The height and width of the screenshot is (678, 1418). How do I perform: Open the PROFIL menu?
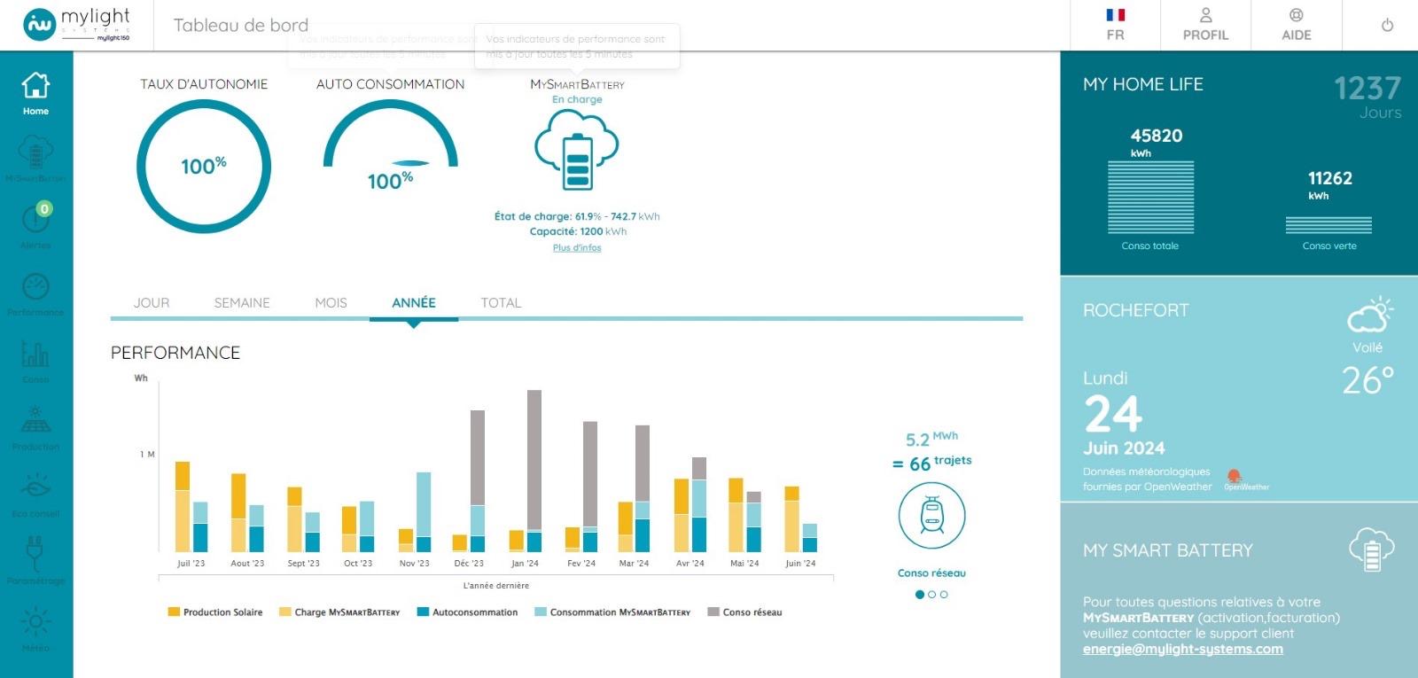coord(1205,25)
